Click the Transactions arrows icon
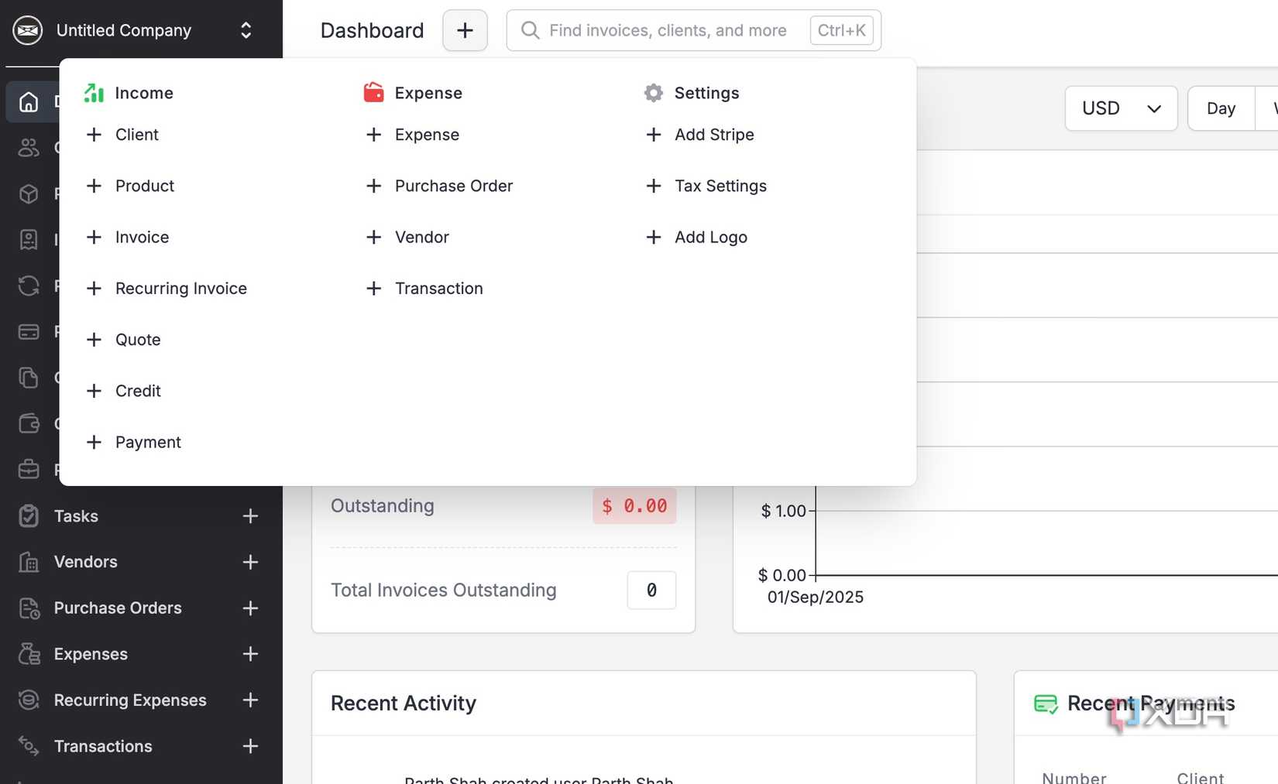This screenshot has height=784, width=1278. pyautogui.click(x=29, y=746)
